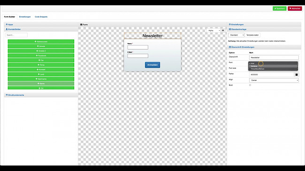Open the Align dropdown showing Center

coord(274,80)
